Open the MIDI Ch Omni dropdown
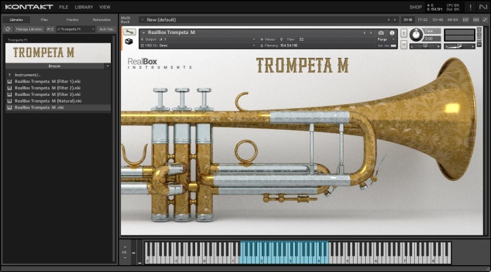 point(254,46)
